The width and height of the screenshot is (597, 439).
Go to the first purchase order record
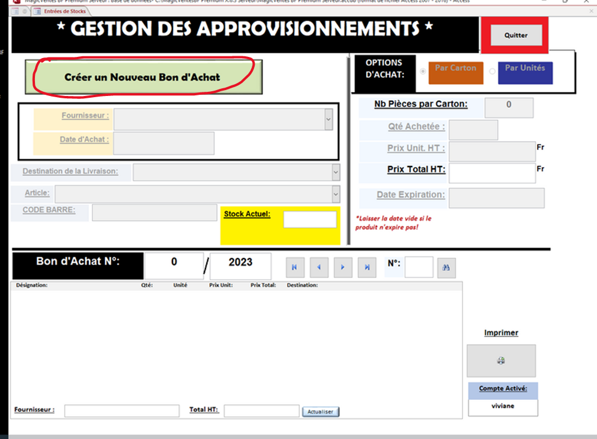click(x=294, y=268)
